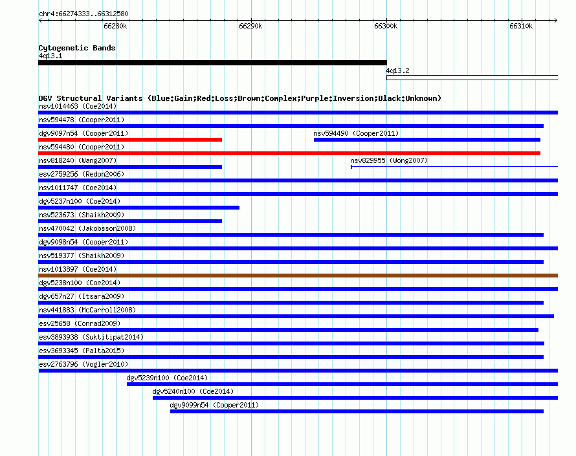Click the nsv594480 (Cooper2011) label

(x=82, y=147)
